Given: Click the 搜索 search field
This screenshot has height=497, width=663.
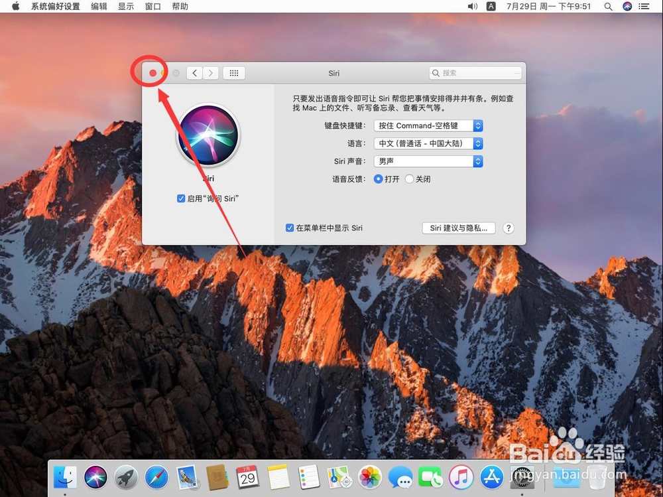Looking at the screenshot, I should point(475,73).
